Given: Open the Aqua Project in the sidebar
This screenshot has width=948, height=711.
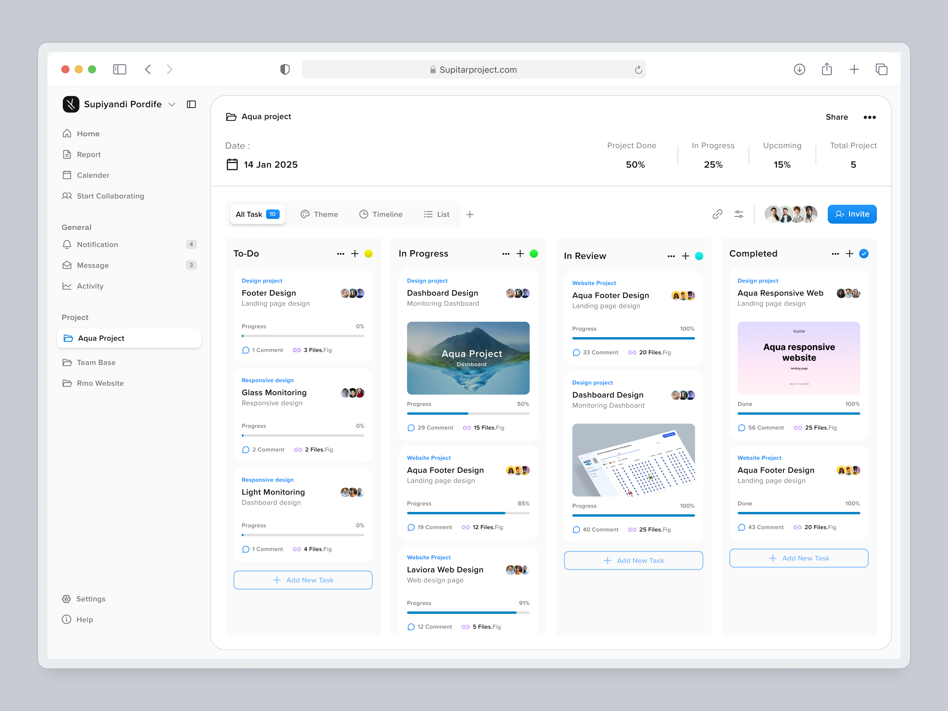Looking at the screenshot, I should [101, 338].
